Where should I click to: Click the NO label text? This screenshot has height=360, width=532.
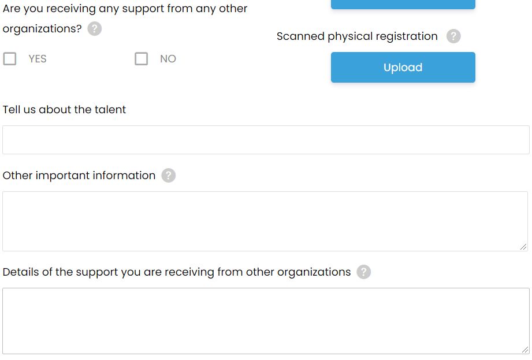click(x=168, y=59)
